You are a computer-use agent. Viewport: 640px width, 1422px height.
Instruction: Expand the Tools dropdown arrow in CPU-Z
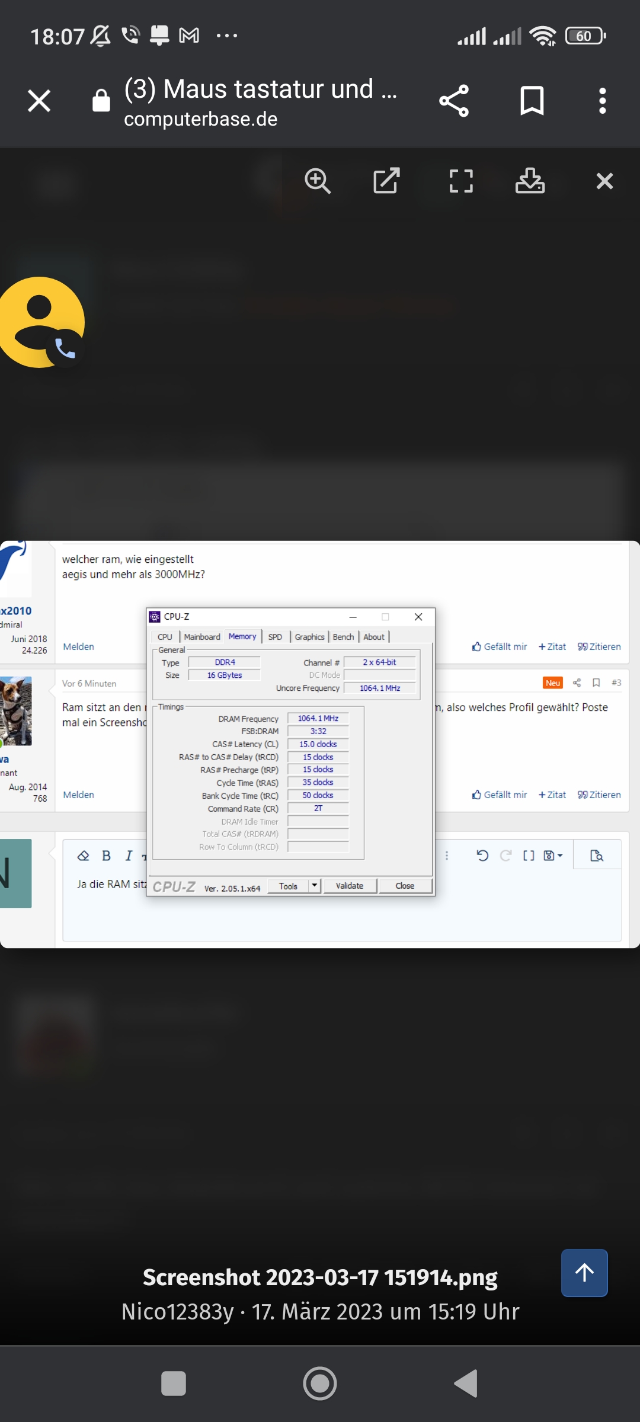pyautogui.click(x=315, y=886)
